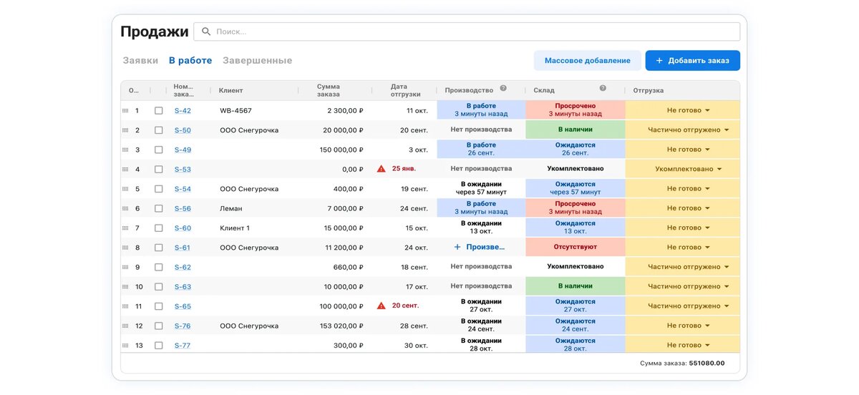
Task: Click the red warning icon beside 25 янв.
Action: pos(382,169)
